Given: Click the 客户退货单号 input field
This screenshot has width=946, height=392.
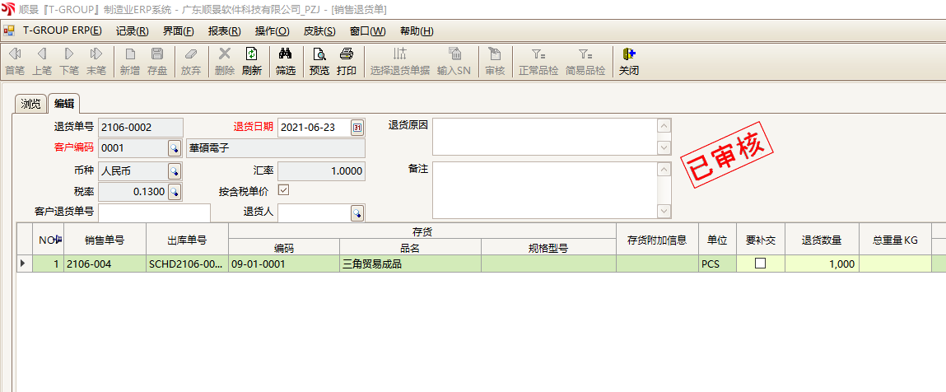Looking at the screenshot, I should click(154, 212).
